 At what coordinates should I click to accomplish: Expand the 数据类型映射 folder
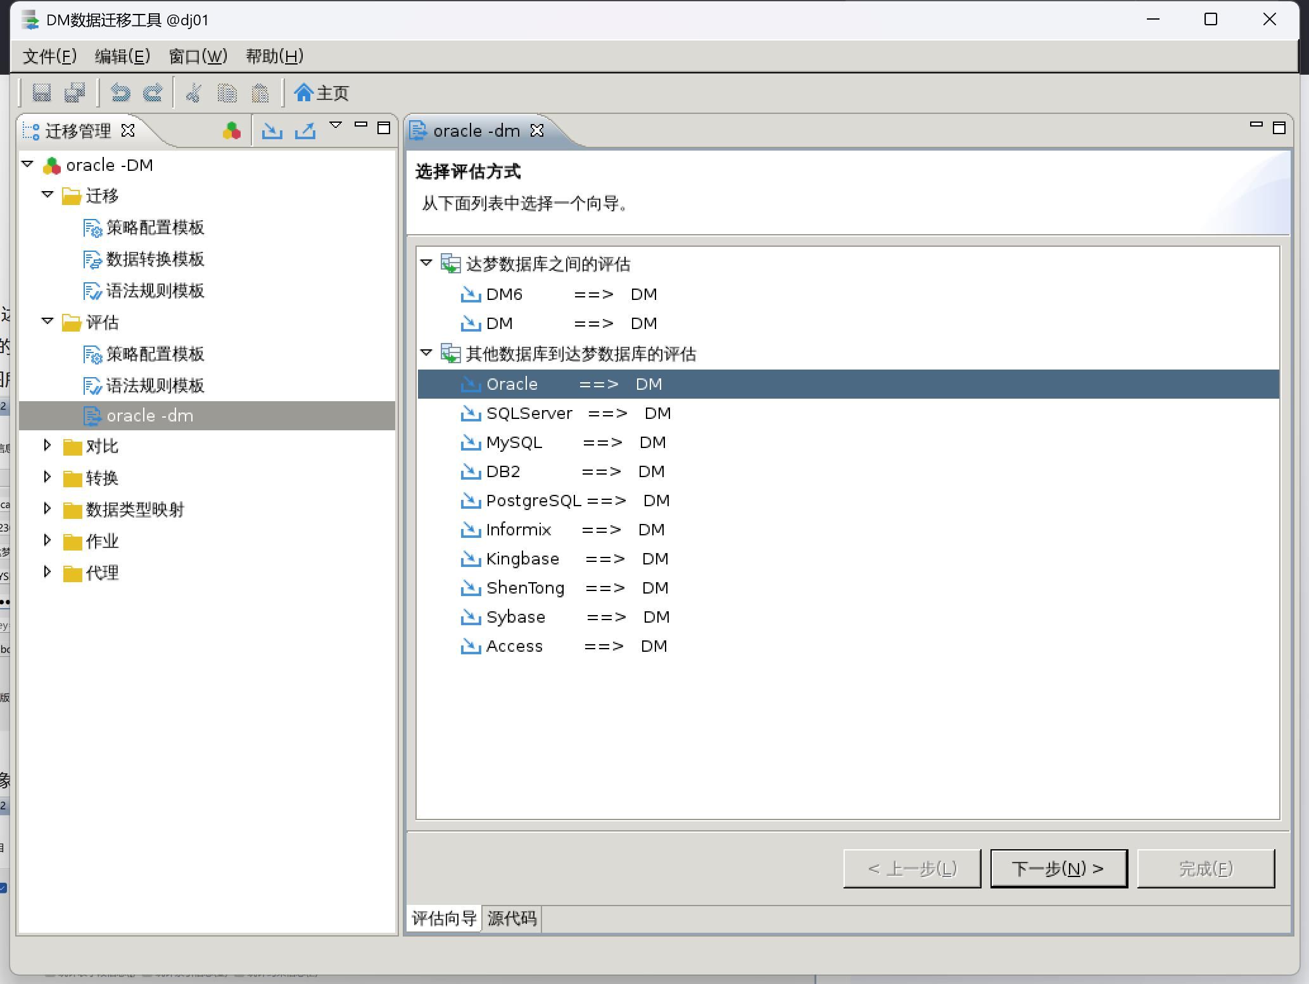pyautogui.click(x=47, y=509)
